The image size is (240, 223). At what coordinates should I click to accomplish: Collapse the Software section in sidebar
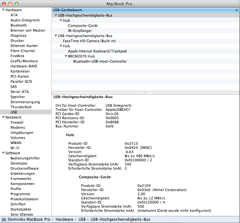pos(3,153)
